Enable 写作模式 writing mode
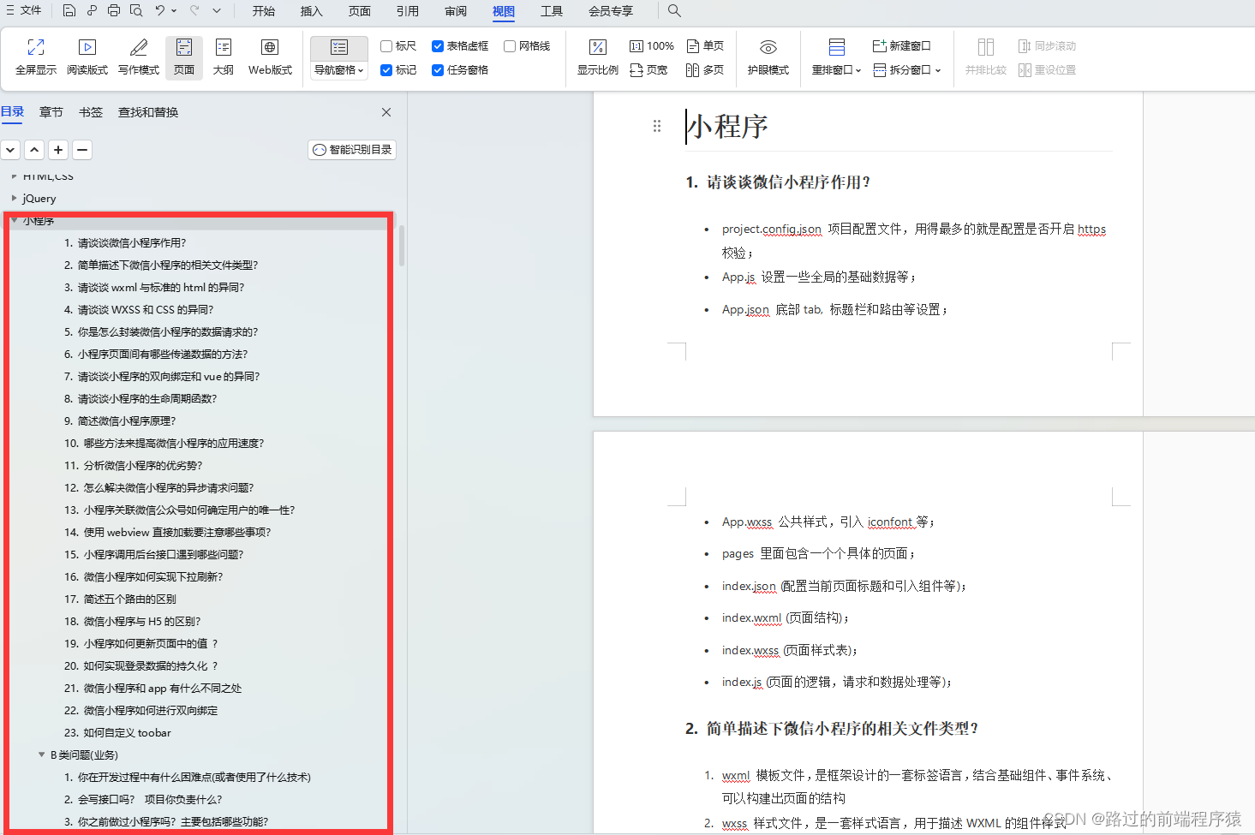 (x=137, y=57)
